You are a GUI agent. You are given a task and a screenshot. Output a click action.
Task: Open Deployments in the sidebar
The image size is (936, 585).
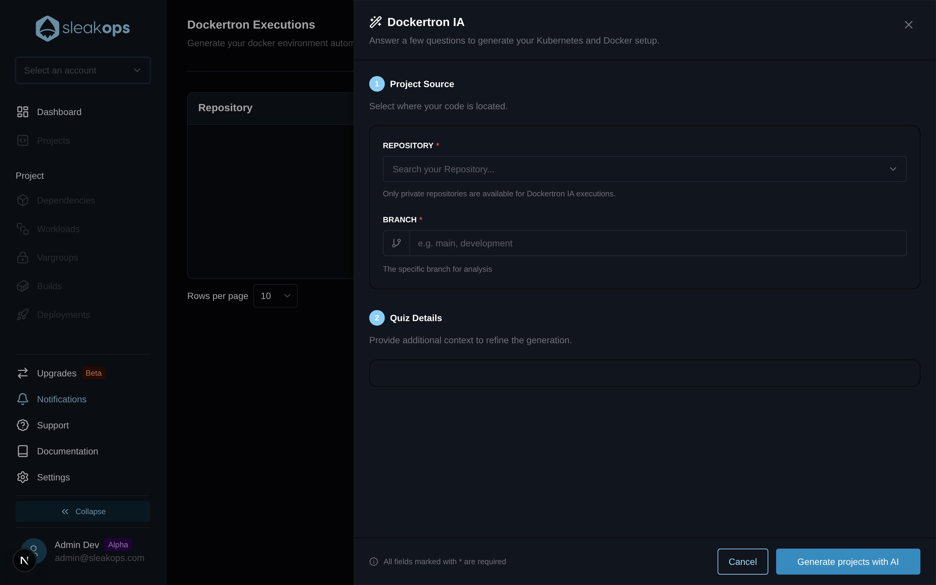click(83, 315)
